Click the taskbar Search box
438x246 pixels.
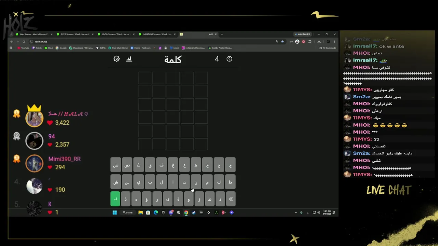pyautogui.click(x=128, y=213)
